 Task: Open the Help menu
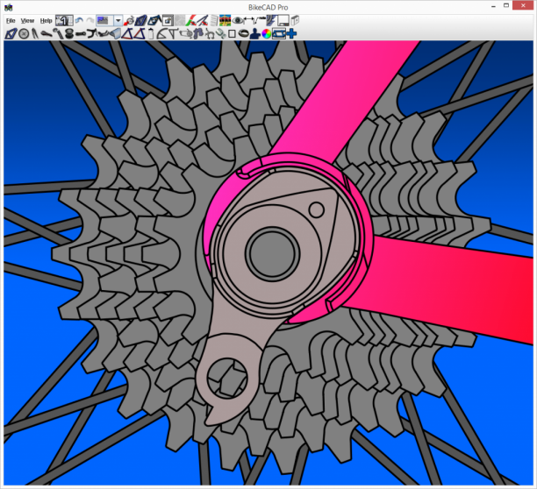(x=46, y=21)
